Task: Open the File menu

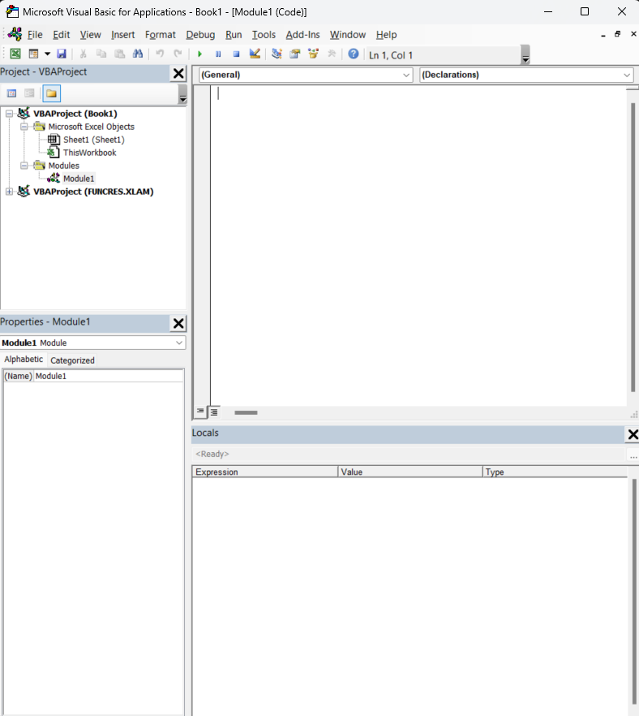Action: [x=35, y=35]
